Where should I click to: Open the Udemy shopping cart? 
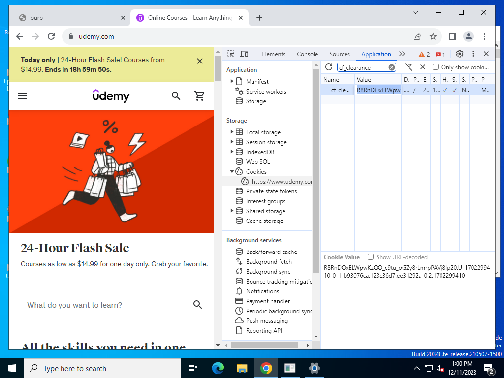point(199,96)
